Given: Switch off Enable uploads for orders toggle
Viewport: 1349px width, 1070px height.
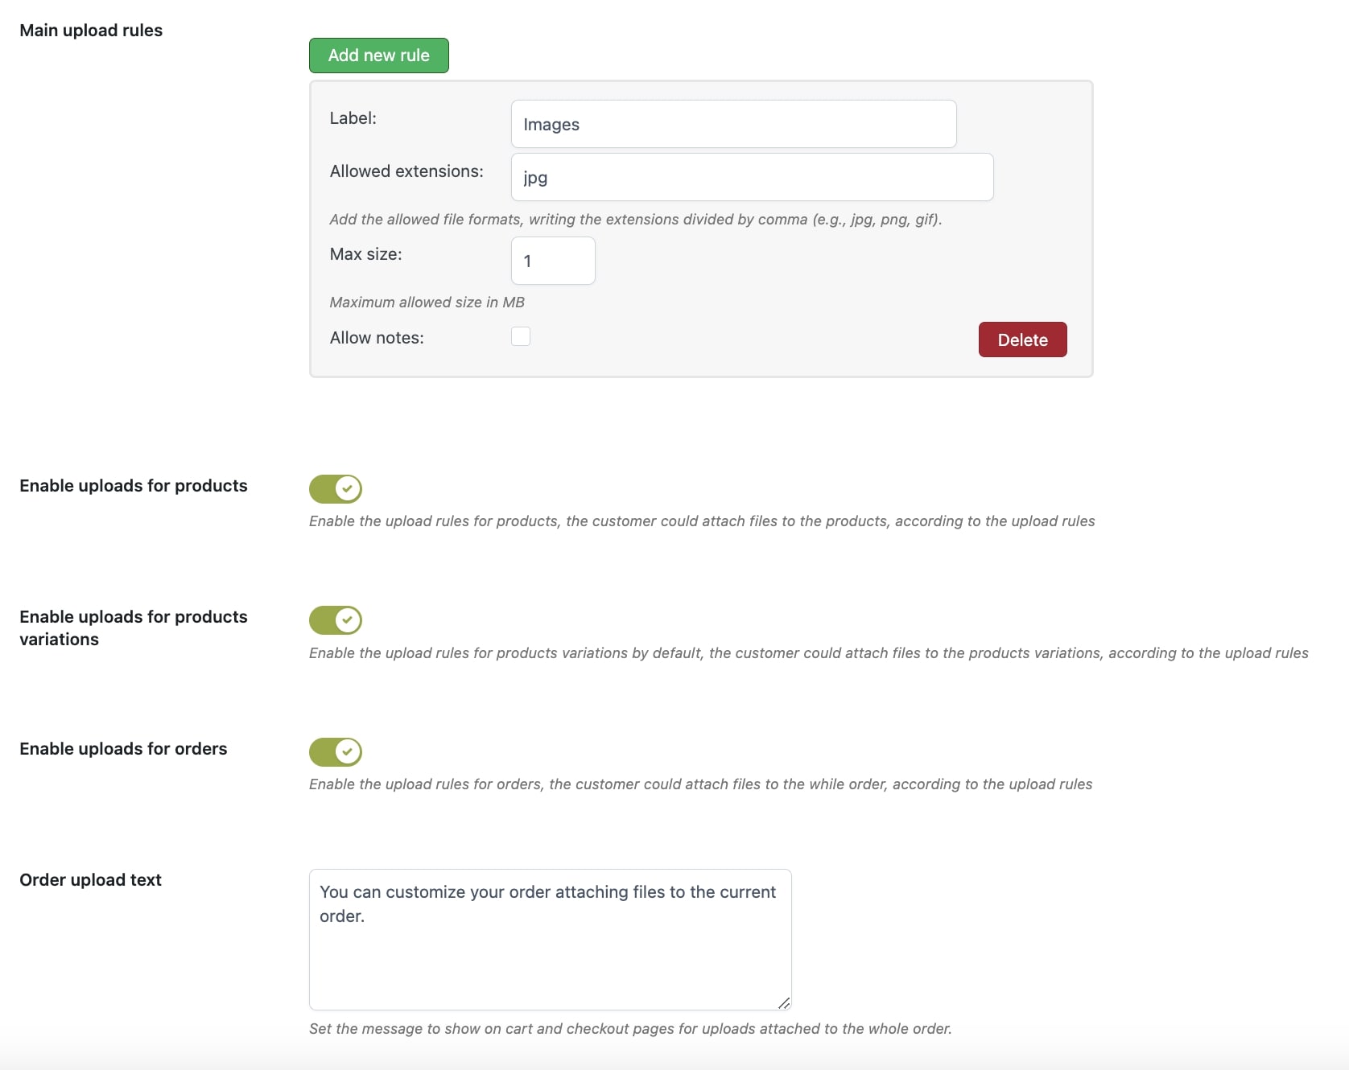Looking at the screenshot, I should (x=336, y=752).
